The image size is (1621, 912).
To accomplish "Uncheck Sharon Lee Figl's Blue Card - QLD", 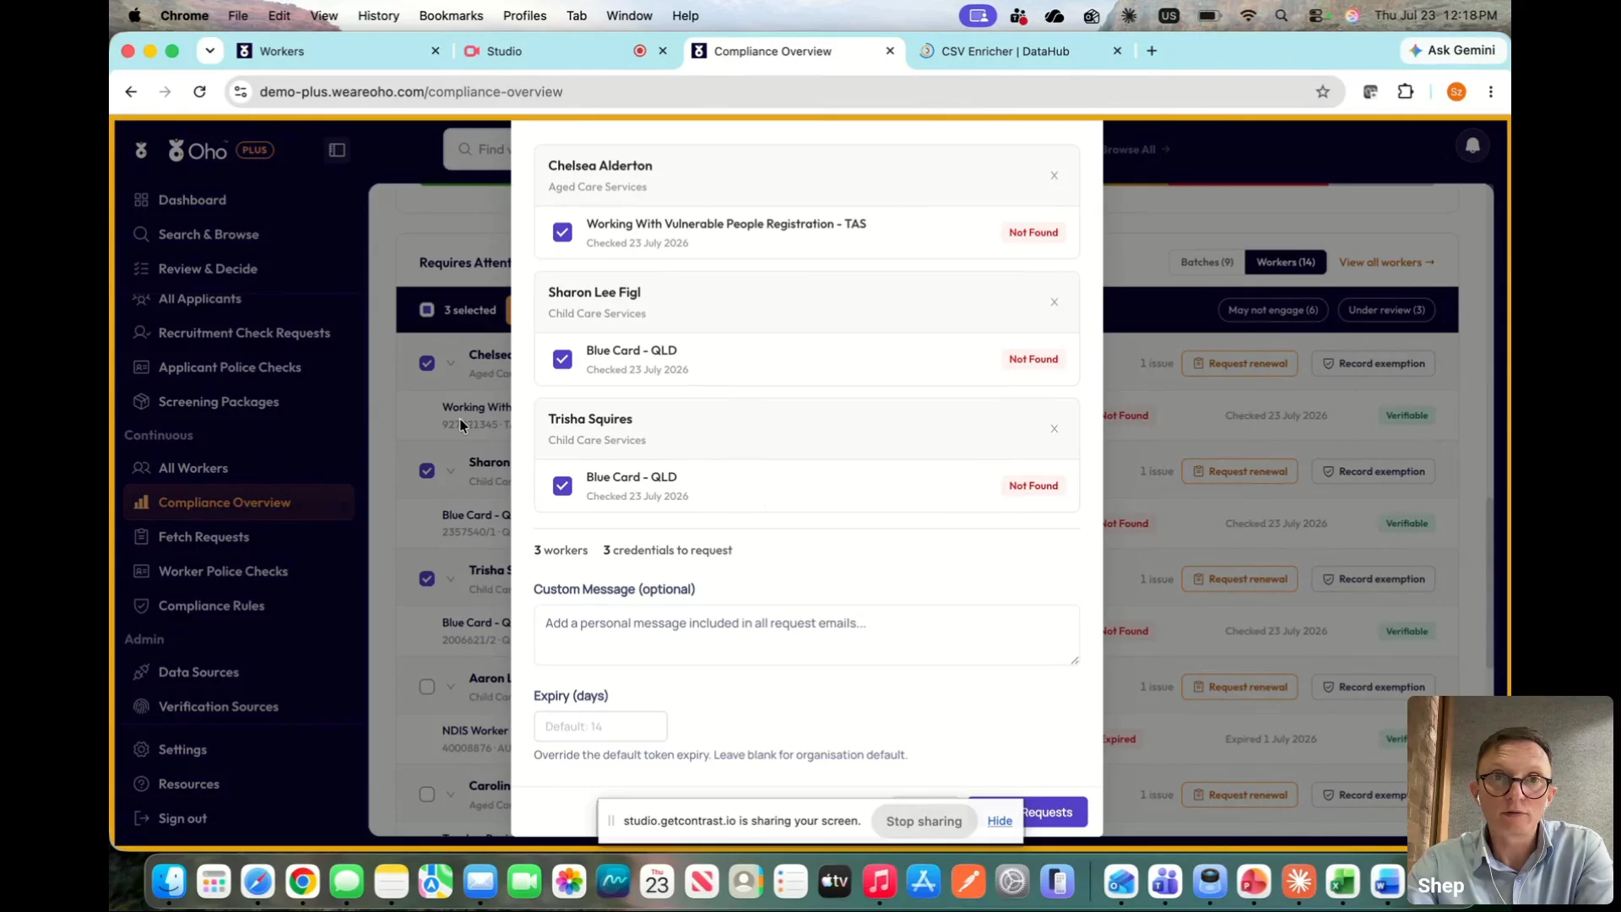I will (562, 359).
